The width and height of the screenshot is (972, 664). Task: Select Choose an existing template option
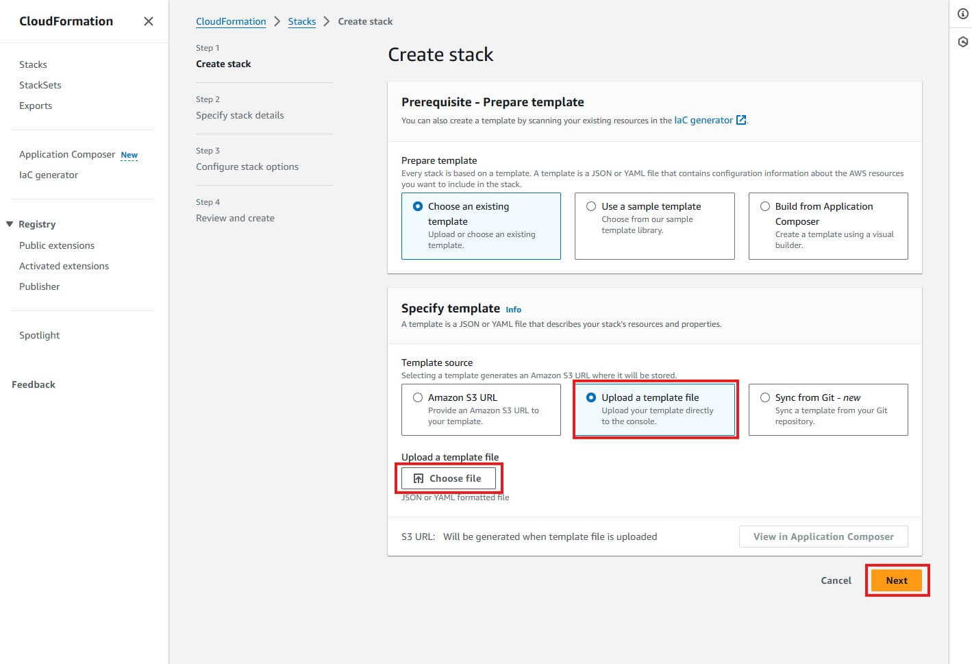coord(481,226)
